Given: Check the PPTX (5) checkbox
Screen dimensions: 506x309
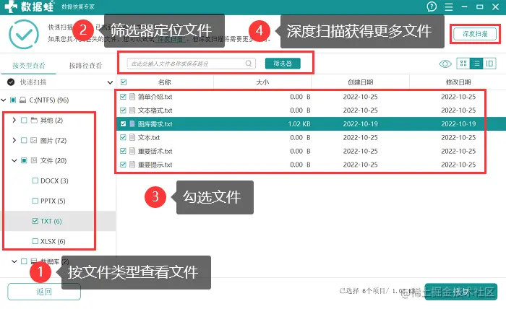Looking at the screenshot, I should (35, 201).
